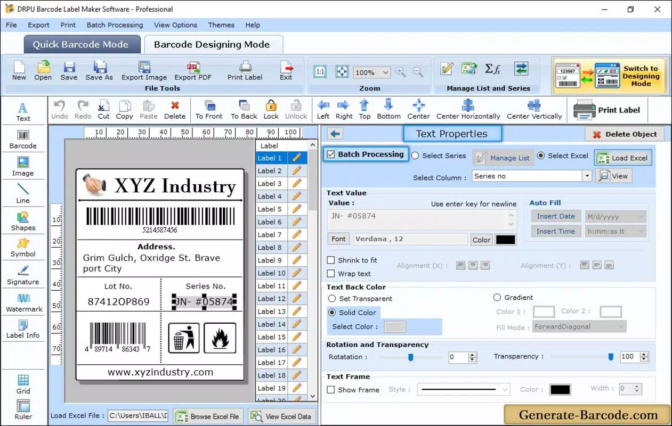Image resolution: width=672 pixels, height=426 pixels.
Task: Switch to Quick Barcode Mode tab
Action: coord(82,45)
